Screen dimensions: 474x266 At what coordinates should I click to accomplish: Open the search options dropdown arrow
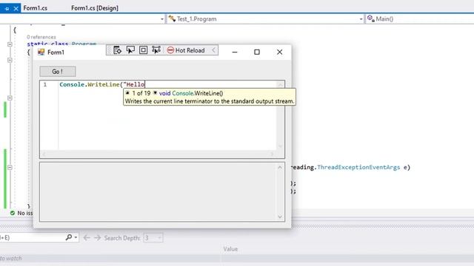click(76, 238)
